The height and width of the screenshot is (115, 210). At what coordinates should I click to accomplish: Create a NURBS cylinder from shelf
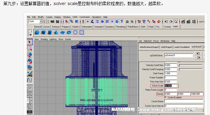50,32
